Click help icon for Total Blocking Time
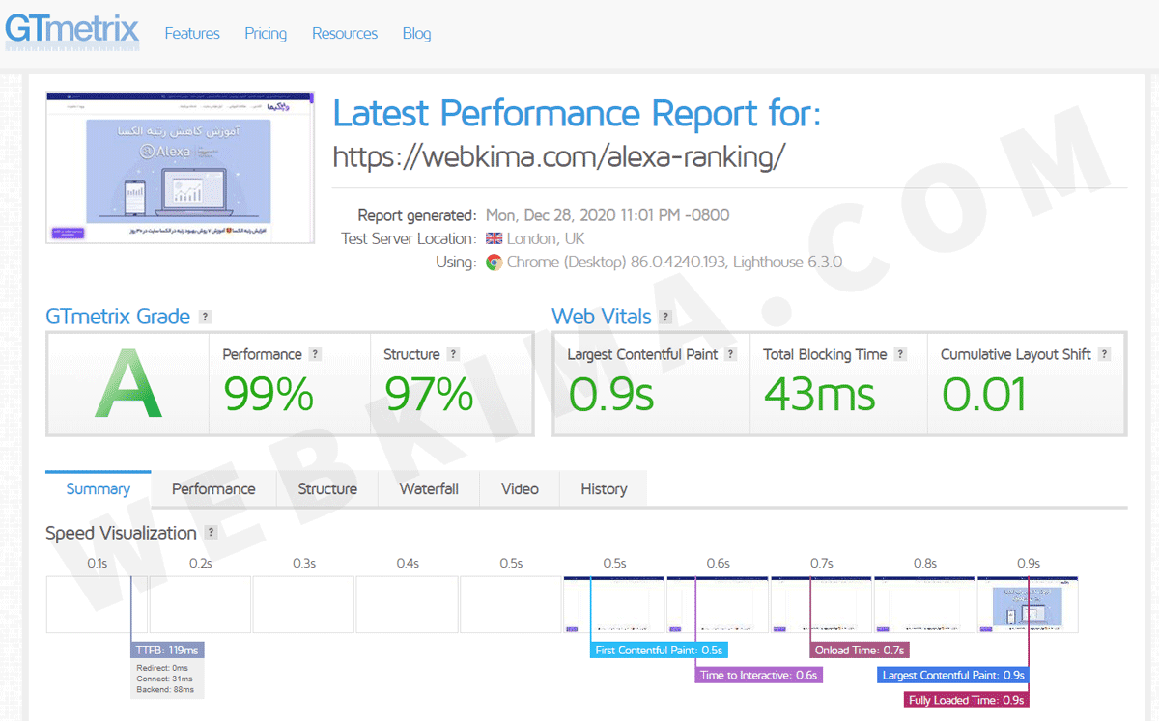 coord(900,354)
